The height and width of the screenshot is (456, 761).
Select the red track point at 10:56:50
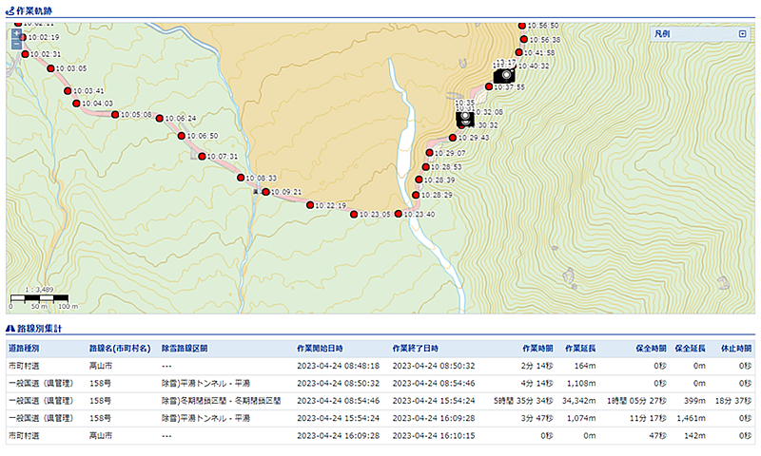521,26
